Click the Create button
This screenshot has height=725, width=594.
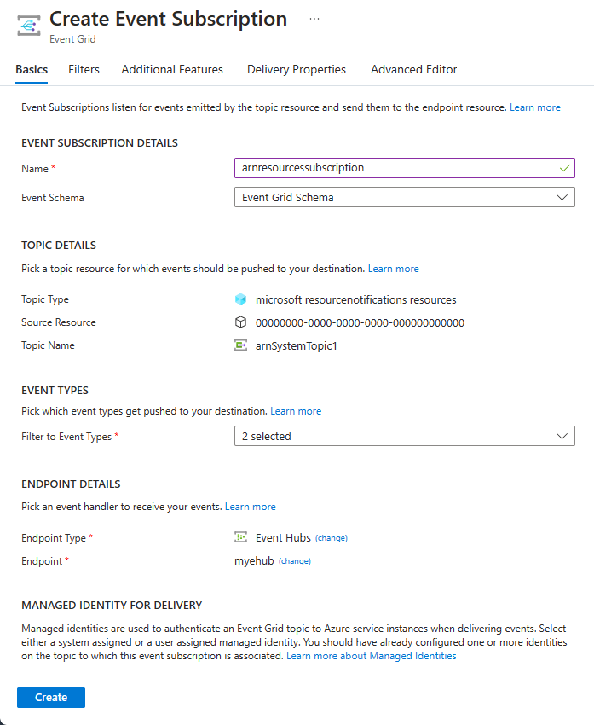[x=51, y=698]
